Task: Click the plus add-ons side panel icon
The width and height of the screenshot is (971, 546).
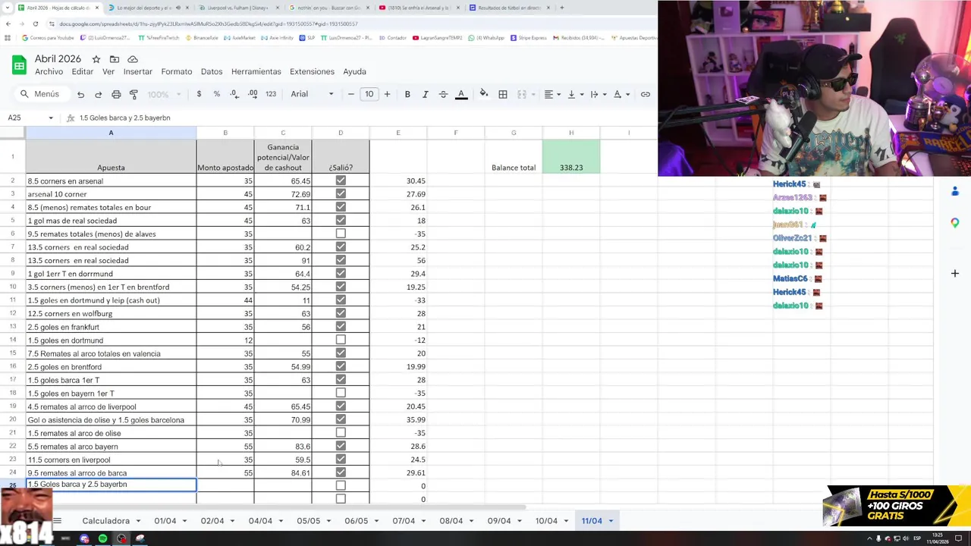Action: pyautogui.click(x=955, y=273)
